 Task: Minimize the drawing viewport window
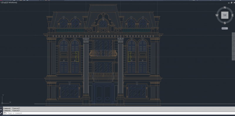229,3
